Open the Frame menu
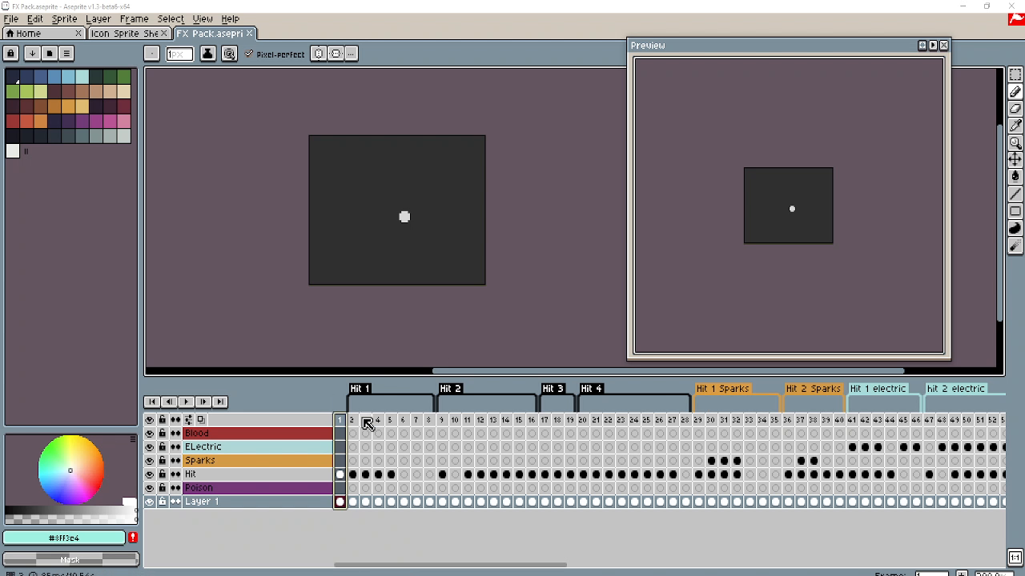Viewport: 1025px width, 576px height. (x=135, y=18)
